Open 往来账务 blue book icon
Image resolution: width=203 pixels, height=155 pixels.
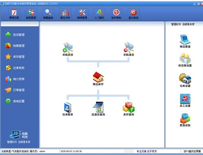point(68,107)
